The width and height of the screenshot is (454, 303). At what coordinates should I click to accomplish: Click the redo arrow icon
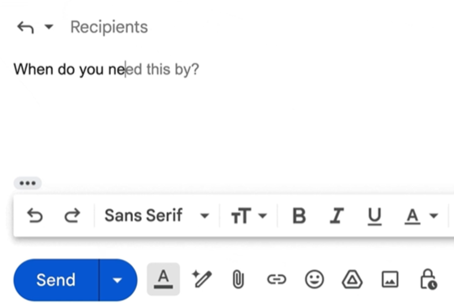point(72,216)
